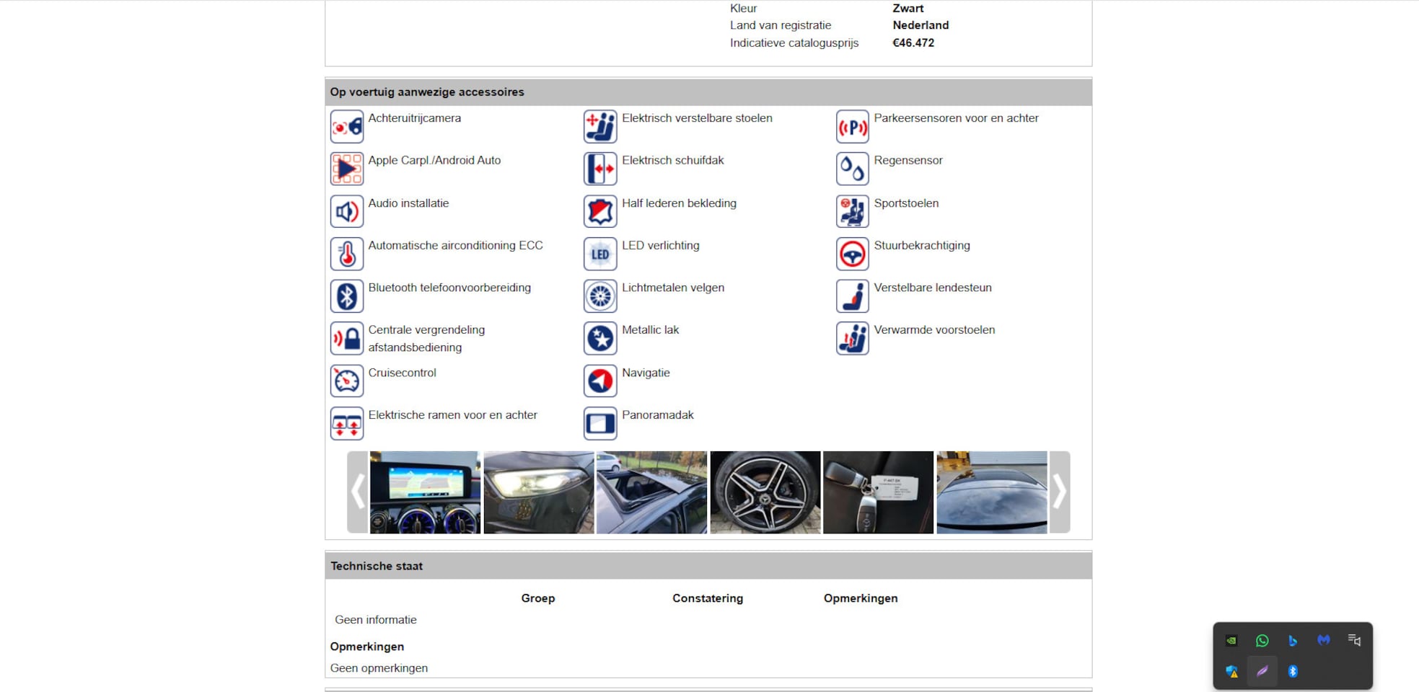Go to previous photos with left carousel arrow
1419x692 pixels.
[x=358, y=492]
